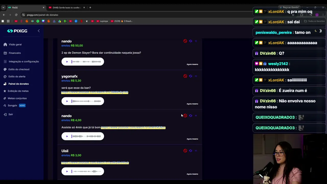Image resolution: width=327 pixels, height=184 pixels.
Task: Open the Chrome three-dot menu
Action: (x=323, y=15)
